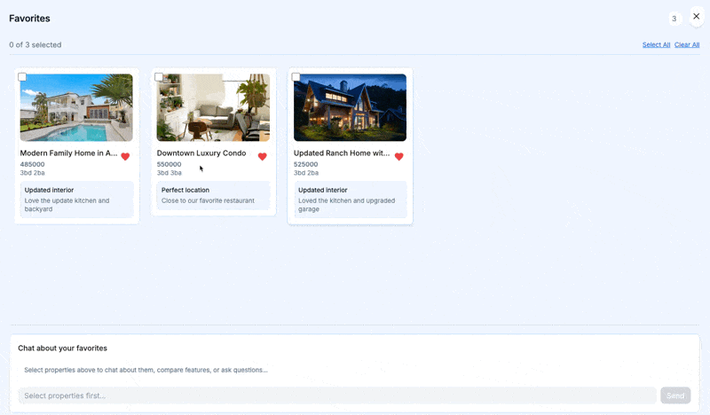Viewport: 710px width, 415px height.
Task: Click the favorites count badge showing 3
Action: (x=674, y=19)
